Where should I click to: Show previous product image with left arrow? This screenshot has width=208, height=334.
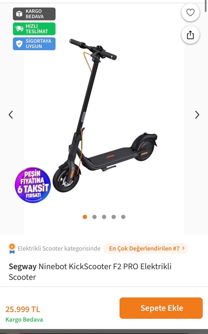click(11, 115)
